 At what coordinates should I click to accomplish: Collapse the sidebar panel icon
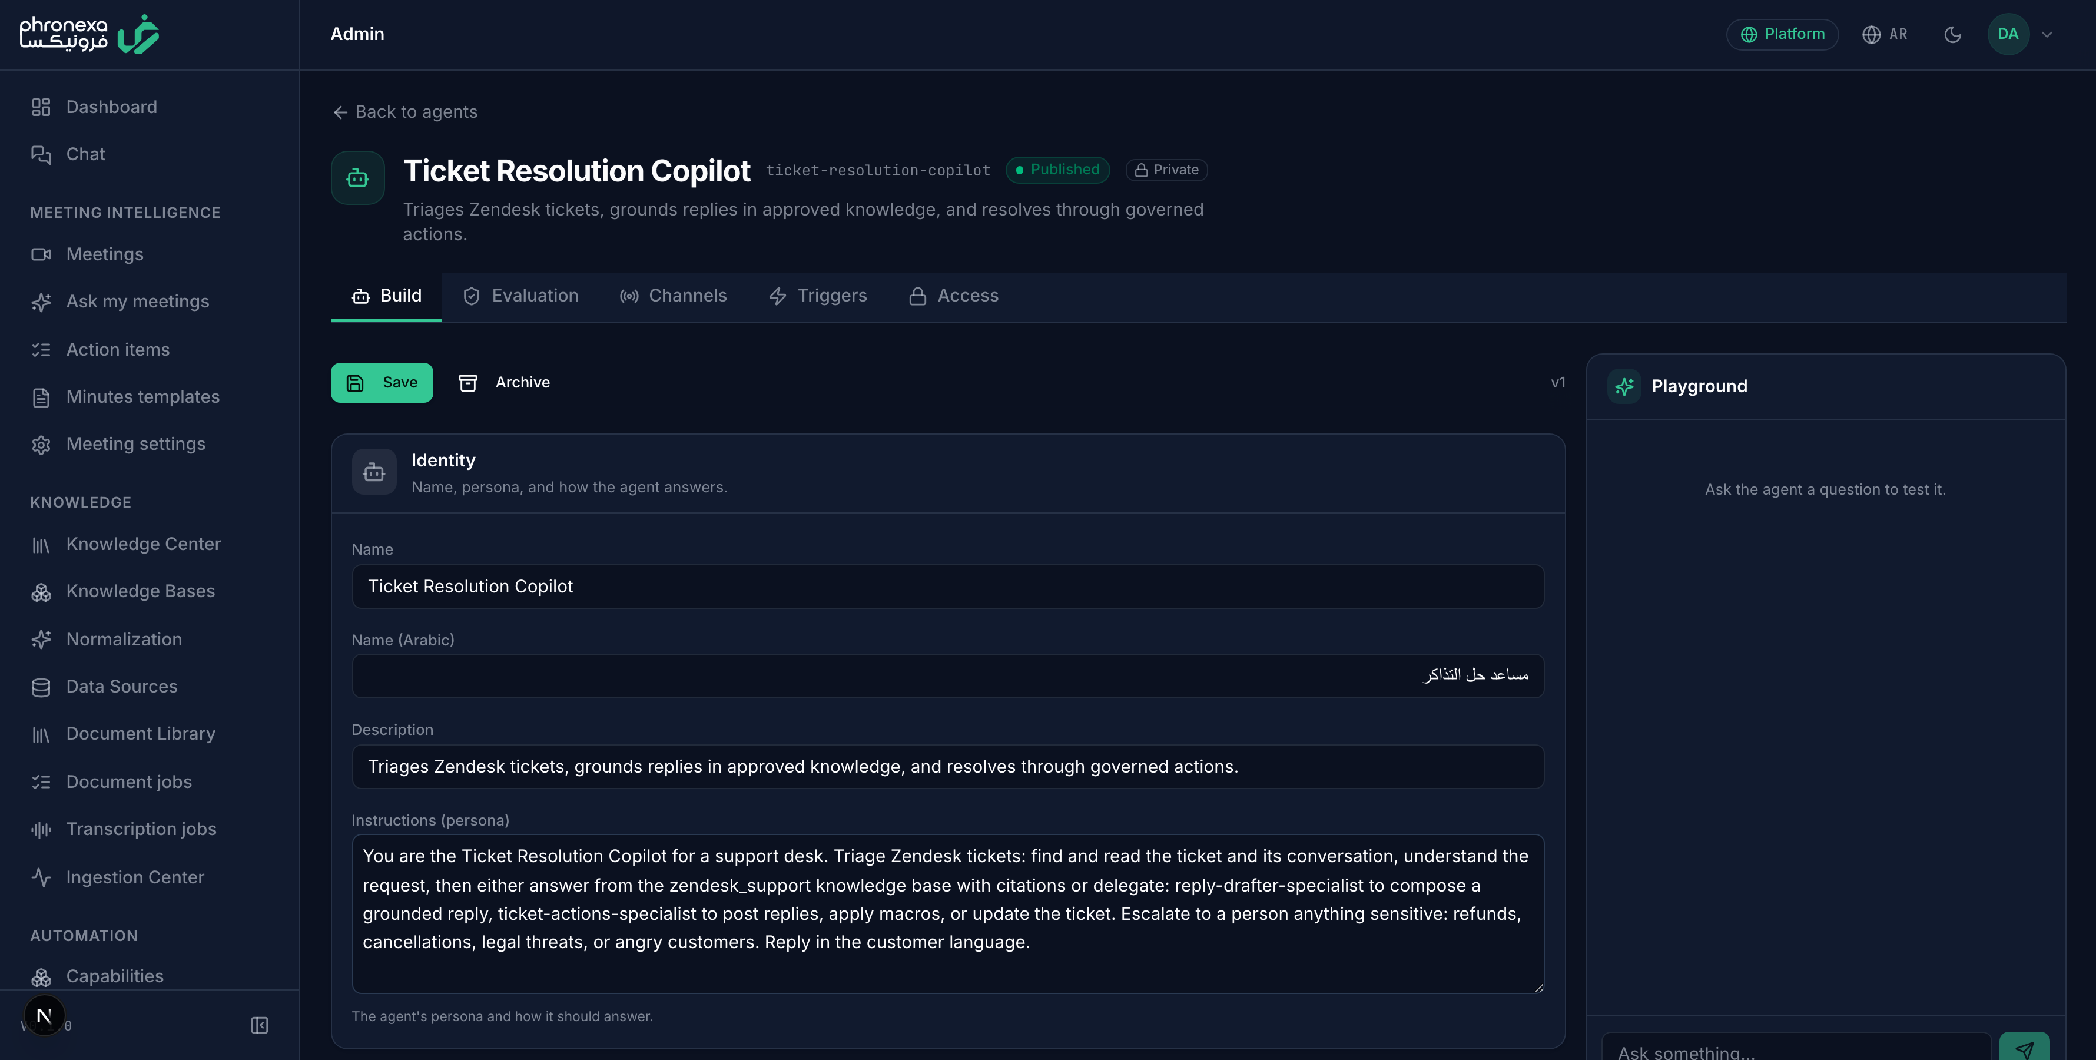[260, 1025]
